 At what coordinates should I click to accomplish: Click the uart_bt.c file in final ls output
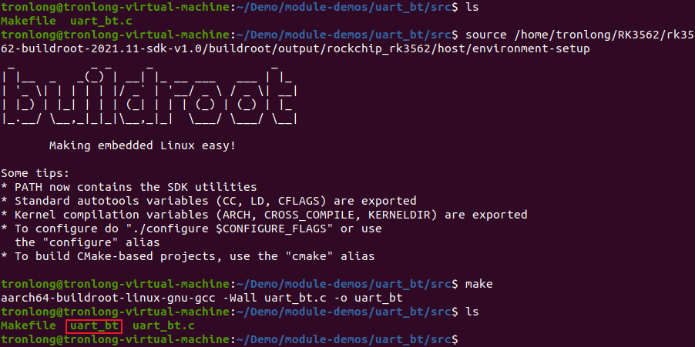tap(163, 326)
